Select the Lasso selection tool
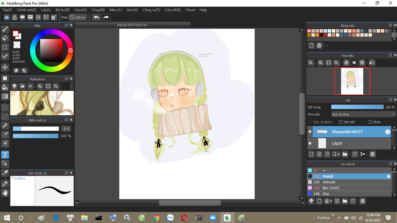Image resolution: width=397 pixels, height=223 pixels. (5, 117)
